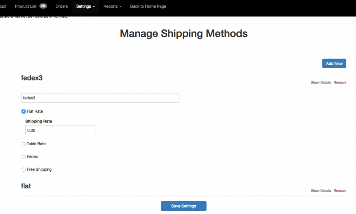Enable the Free Shipping option
Image resolution: width=356 pixels, height=214 pixels.
coord(24,170)
